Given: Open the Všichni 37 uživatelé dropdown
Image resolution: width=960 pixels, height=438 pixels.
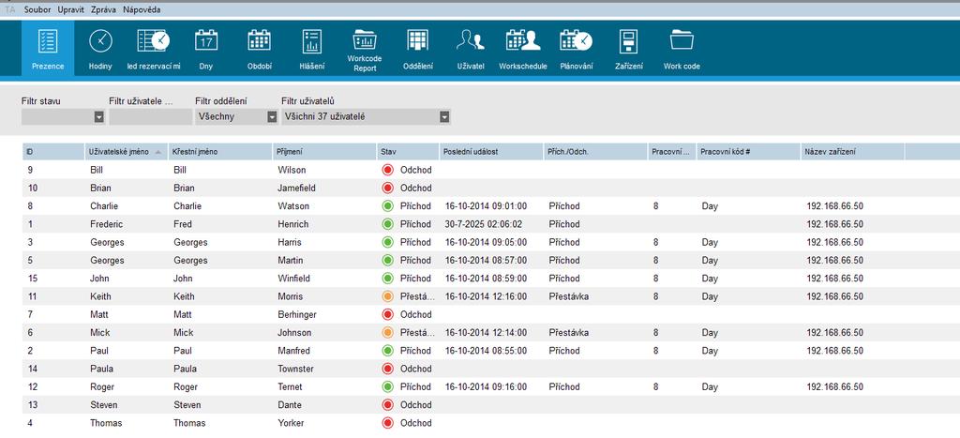Looking at the screenshot, I should tap(445, 117).
